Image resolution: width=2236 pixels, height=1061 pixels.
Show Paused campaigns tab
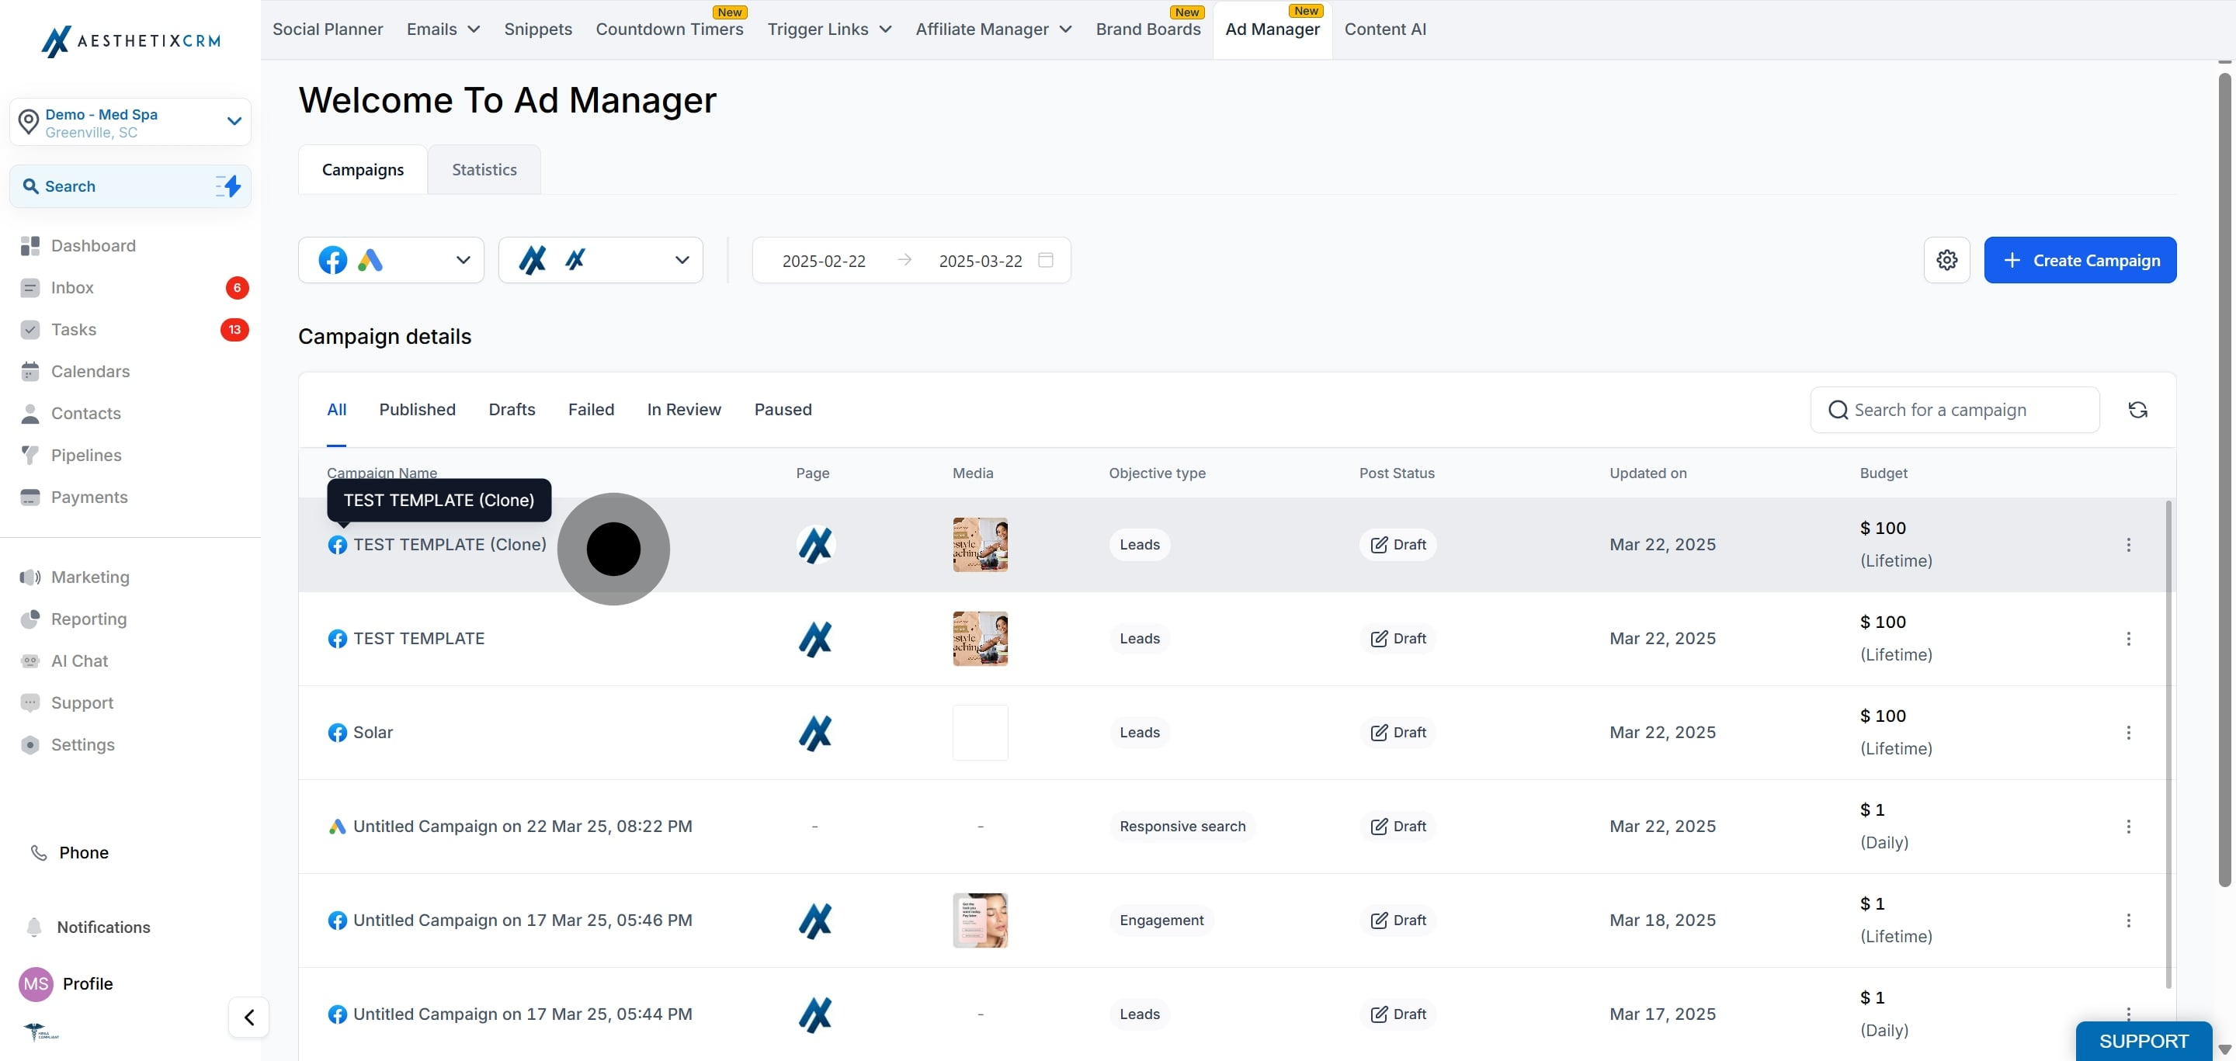pyautogui.click(x=782, y=410)
